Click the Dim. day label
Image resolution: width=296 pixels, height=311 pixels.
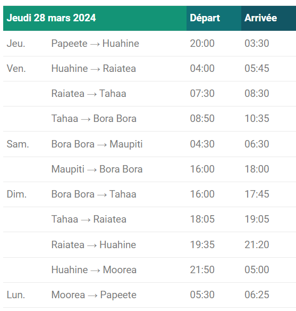[x=16, y=194]
